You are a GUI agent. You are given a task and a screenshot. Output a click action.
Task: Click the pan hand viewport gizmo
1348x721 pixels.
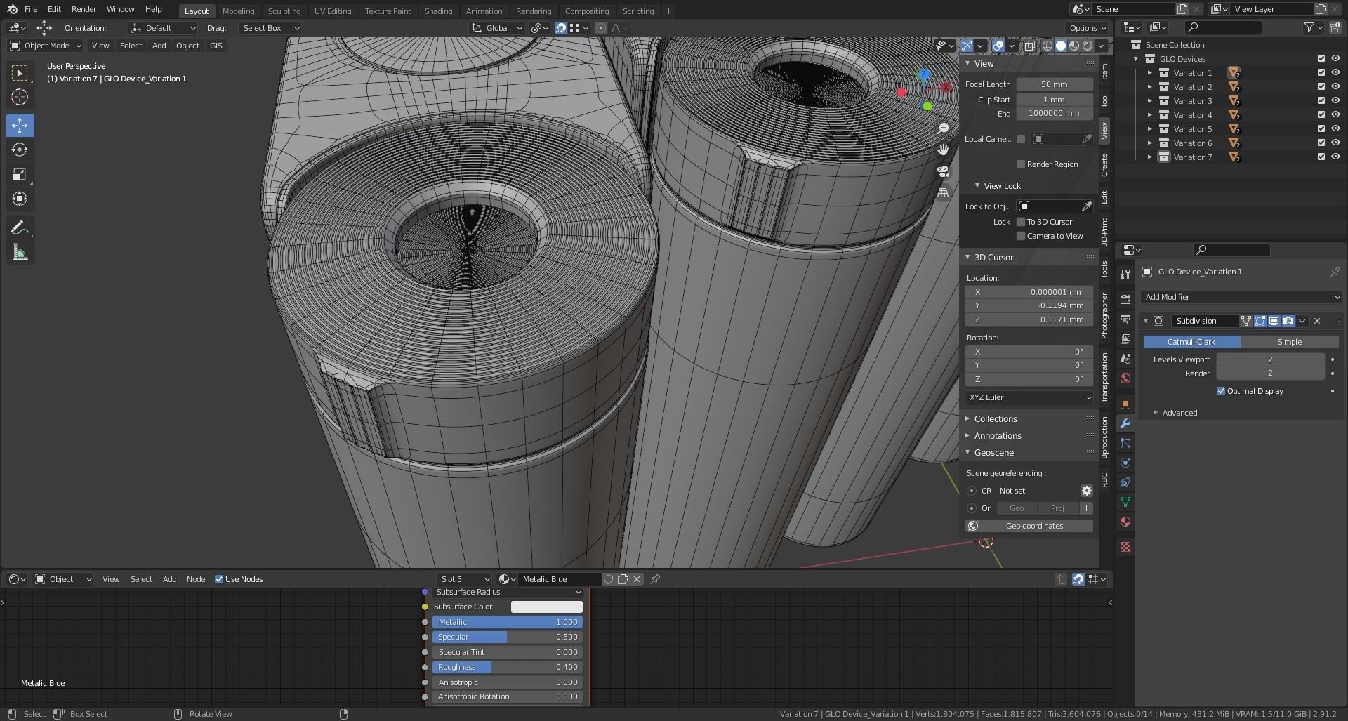pos(943,149)
